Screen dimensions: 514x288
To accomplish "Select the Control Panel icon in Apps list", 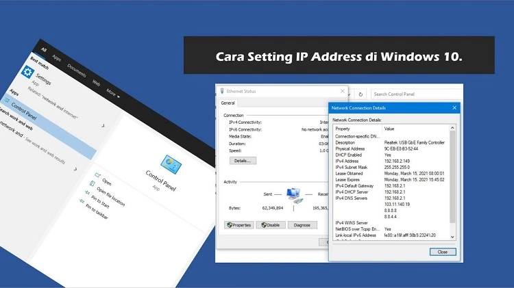I will point(6,100).
